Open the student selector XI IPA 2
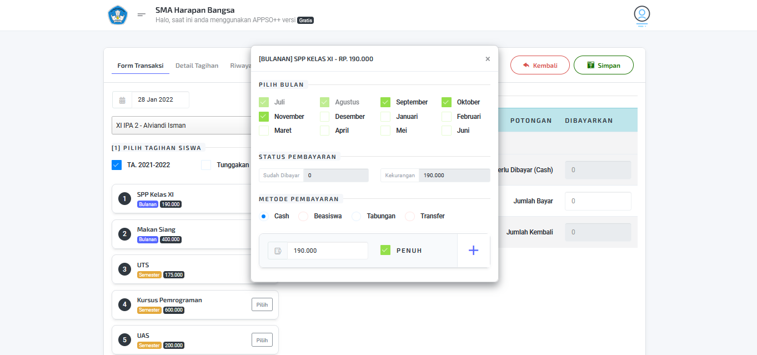 click(x=182, y=126)
